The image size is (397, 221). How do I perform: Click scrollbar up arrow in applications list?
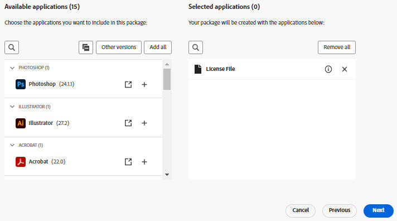coord(167,64)
